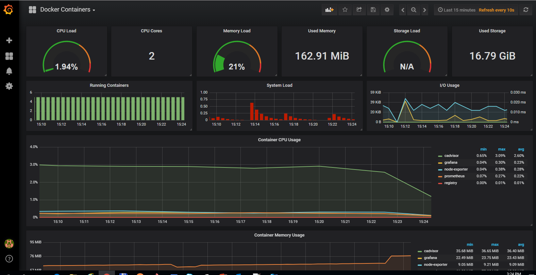Screen dimensions: 536x275
Task: Click the Share dashboard icon
Action: click(x=359, y=10)
